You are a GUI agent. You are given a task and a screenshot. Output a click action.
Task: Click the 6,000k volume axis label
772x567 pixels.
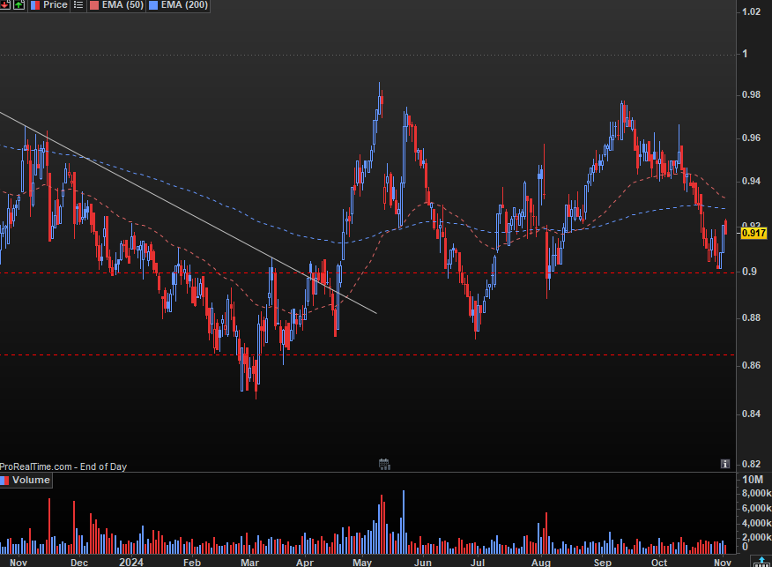pos(757,509)
